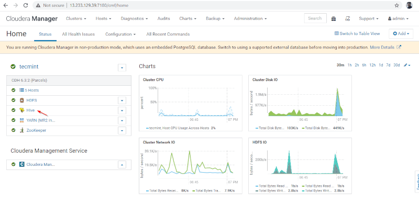The height and width of the screenshot is (214, 419).
Task: Open the Diagnostics menu
Action: coord(134,19)
